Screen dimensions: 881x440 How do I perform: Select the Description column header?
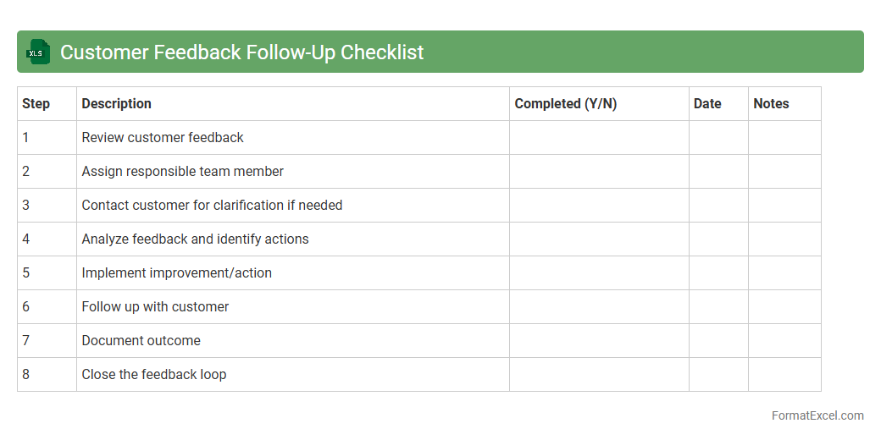coord(117,104)
